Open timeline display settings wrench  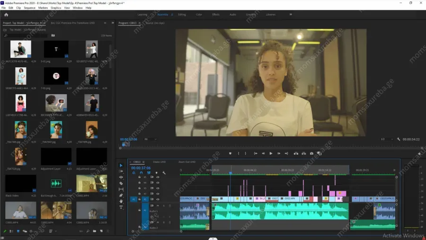coord(164,173)
